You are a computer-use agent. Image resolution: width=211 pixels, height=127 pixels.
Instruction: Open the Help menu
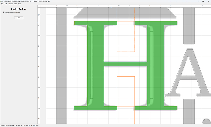tap(20, 4)
